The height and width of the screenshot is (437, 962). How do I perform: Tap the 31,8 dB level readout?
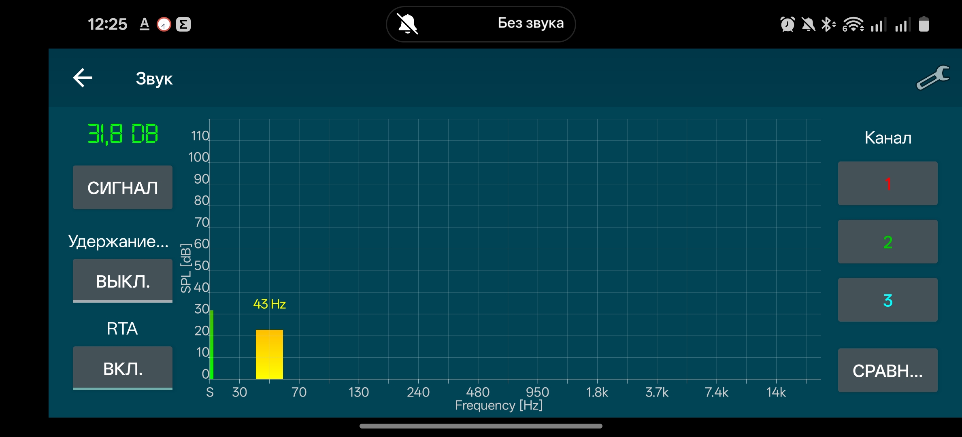pos(123,134)
